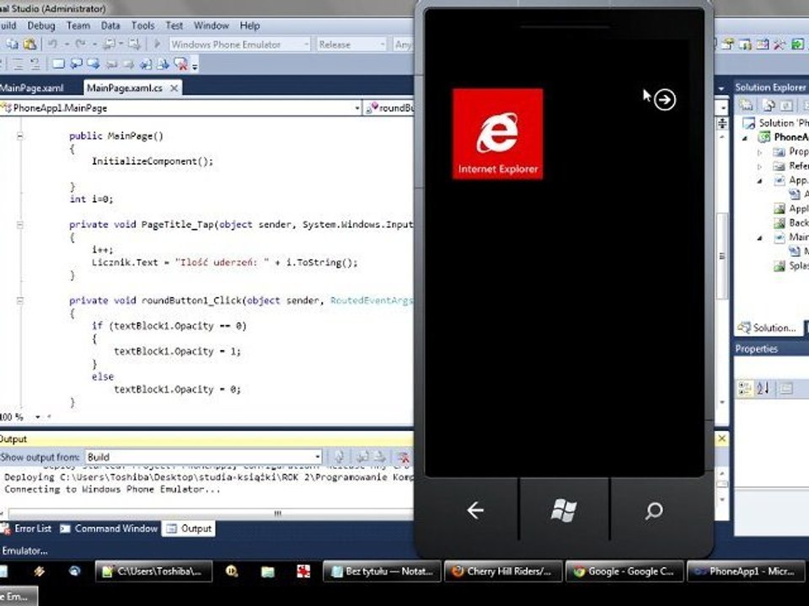
Task: Tap the phone's Search hardware button
Action: (653, 510)
